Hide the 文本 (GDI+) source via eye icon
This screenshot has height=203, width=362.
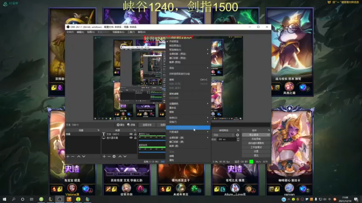pos(131,134)
